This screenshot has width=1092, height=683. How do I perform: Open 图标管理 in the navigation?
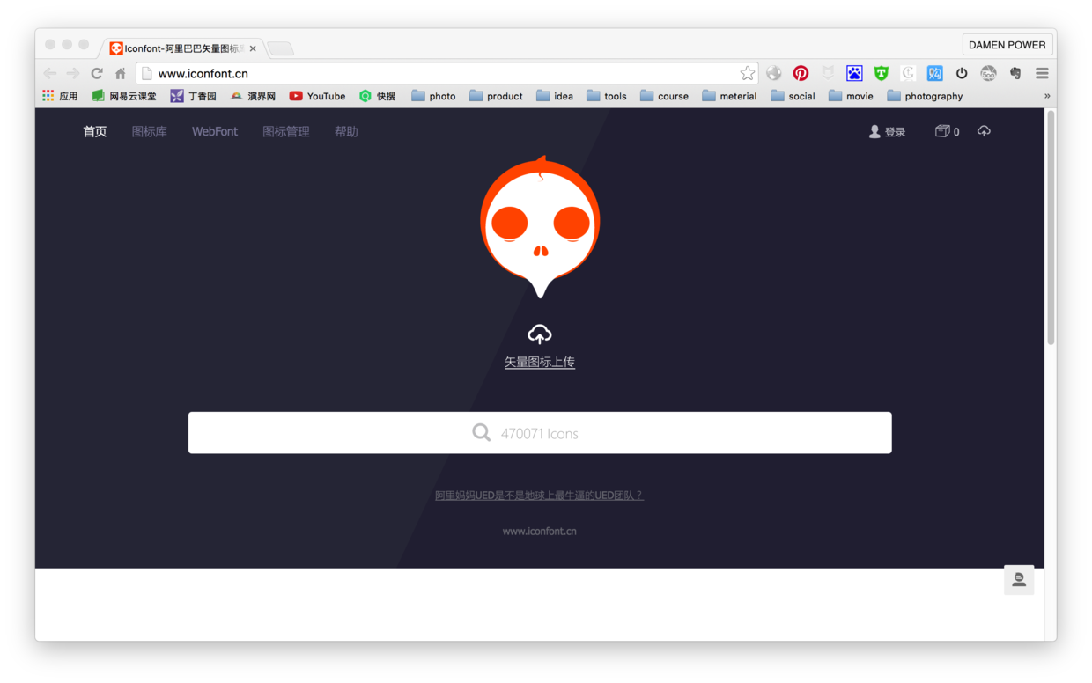point(286,131)
